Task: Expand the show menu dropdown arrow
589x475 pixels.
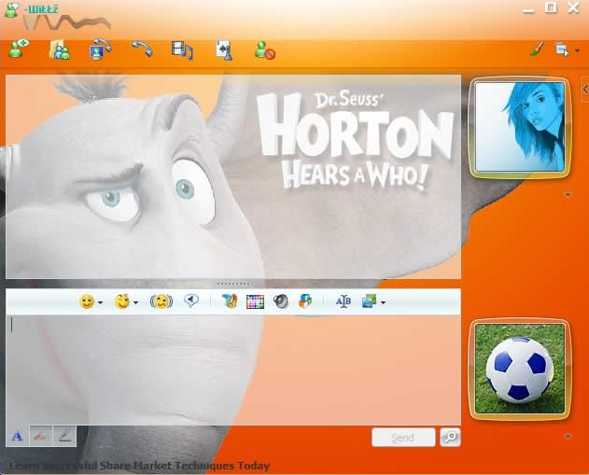Action: (x=578, y=50)
